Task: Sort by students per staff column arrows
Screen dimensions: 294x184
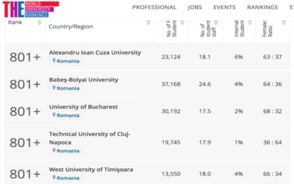Action: (216, 23)
